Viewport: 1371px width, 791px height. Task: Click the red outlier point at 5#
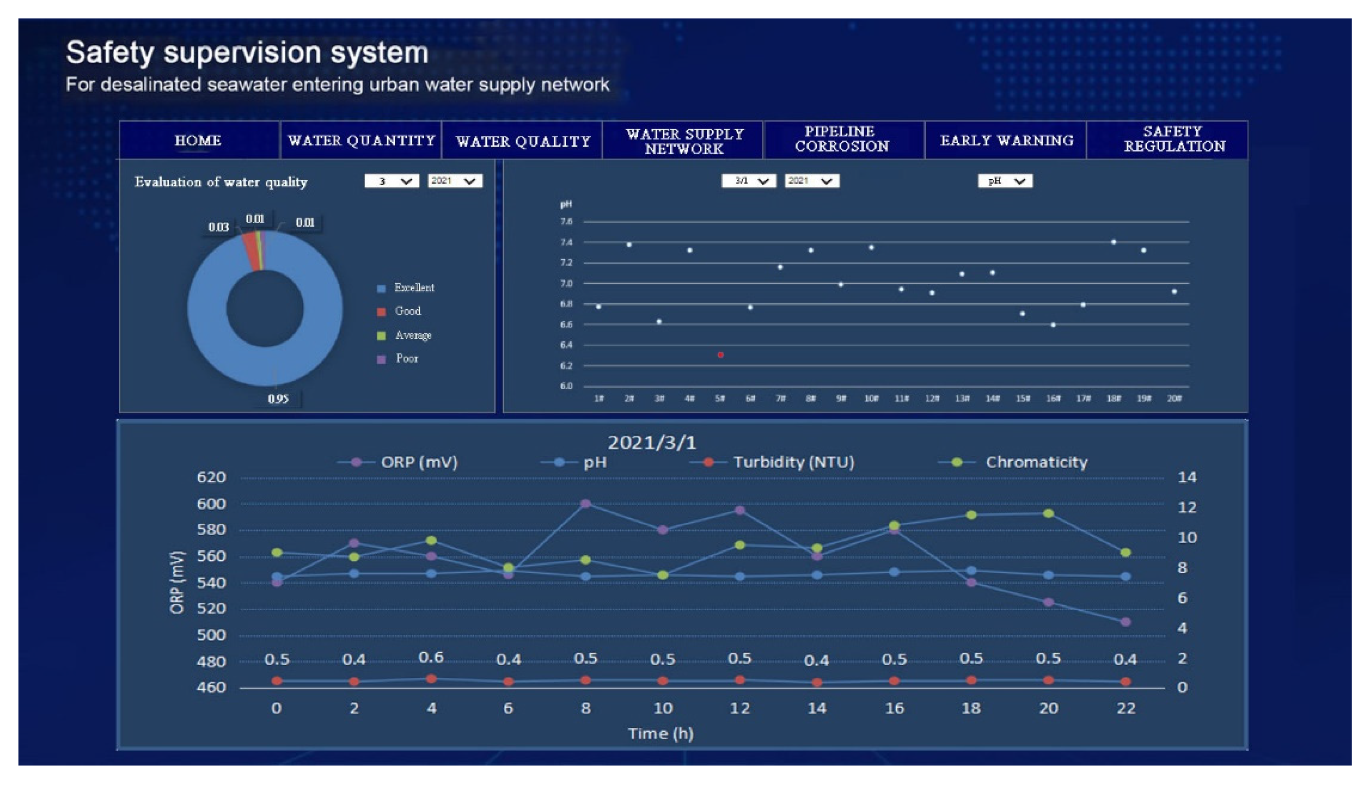(x=720, y=355)
